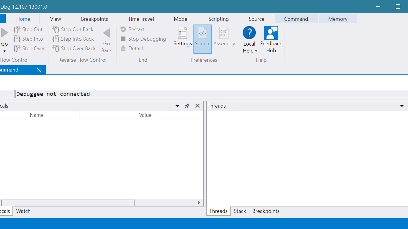The width and height of the screenshot is (408, 229).
Task: Open the Scripting ribbon tab
Action: [219, 19]
